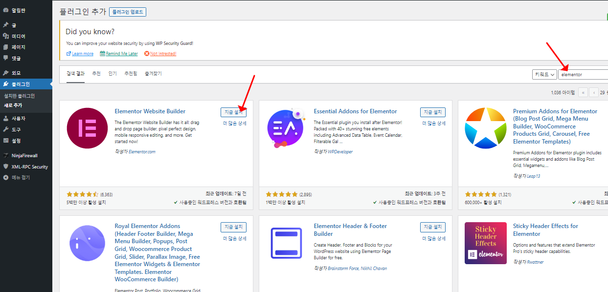Click the NinjaFirewall sidebar icon

[x=5, y=155]
